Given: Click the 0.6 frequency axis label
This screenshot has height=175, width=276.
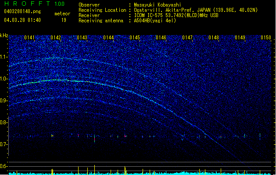Looking at the screenshot, I should coord(4,166).
